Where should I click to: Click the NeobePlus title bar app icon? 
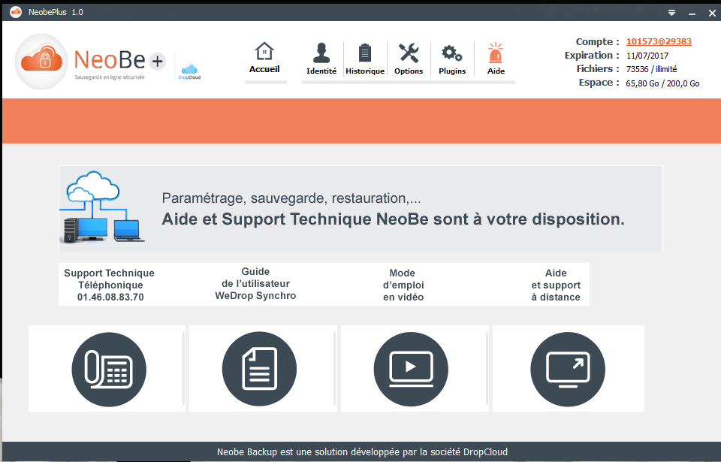pos(15,12)
